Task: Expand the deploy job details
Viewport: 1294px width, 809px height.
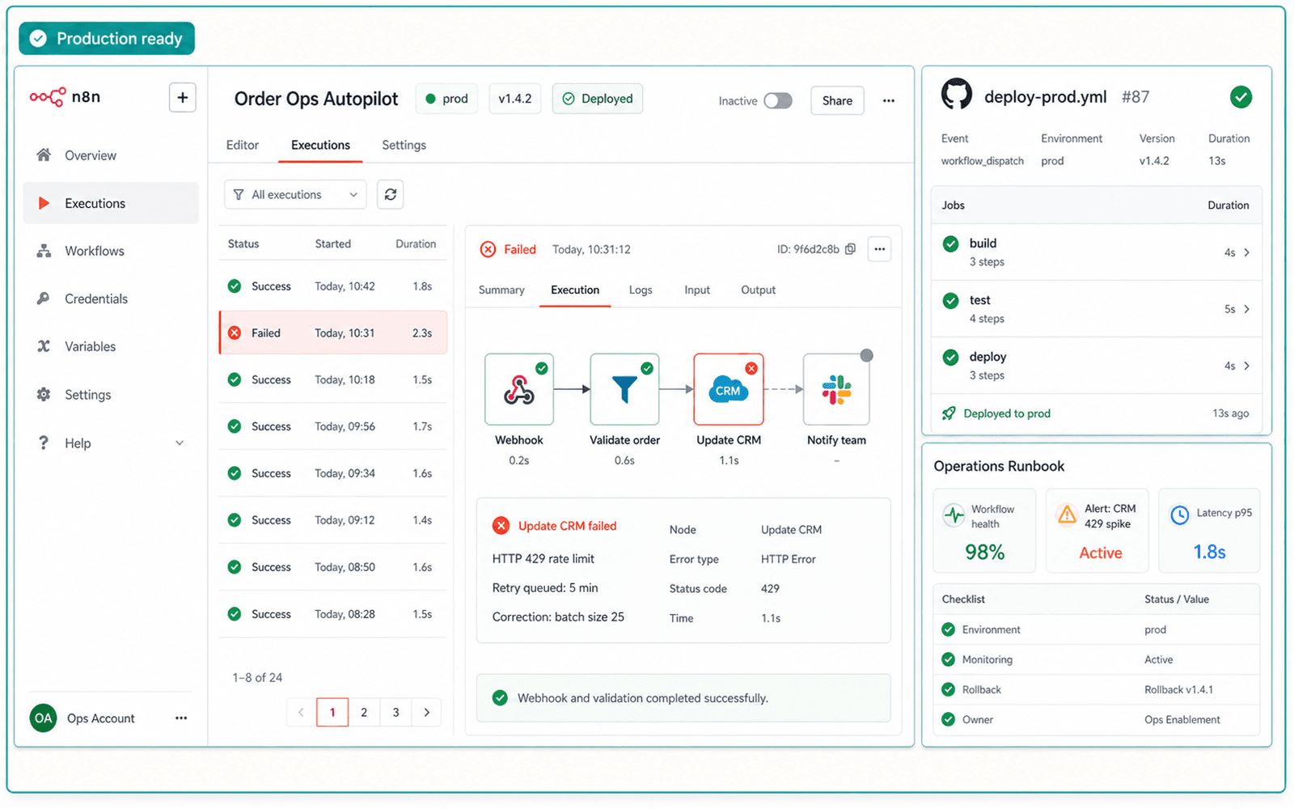Action: [x=1246, y=366]
